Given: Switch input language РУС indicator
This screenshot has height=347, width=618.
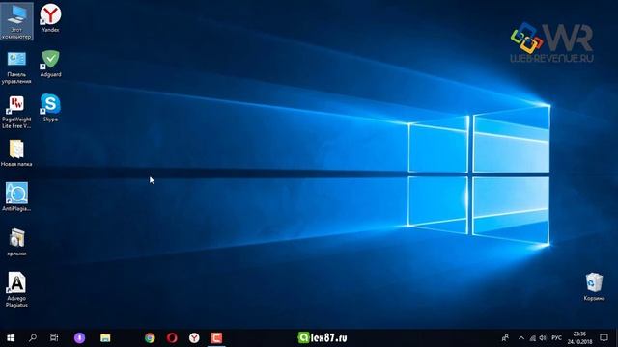Looking at the screenshot, I should [556, 338].
